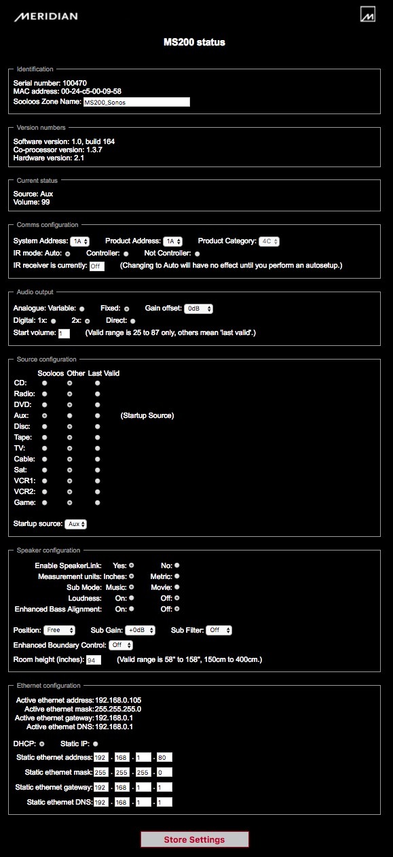Click the MERIDIAN wordmark logo
The width and height of the screenshot is (393, 857).
pyautogui.click(x=46, y=16)
